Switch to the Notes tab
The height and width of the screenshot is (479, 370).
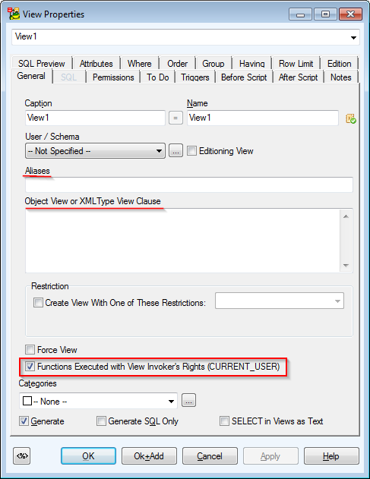[340, 77]
